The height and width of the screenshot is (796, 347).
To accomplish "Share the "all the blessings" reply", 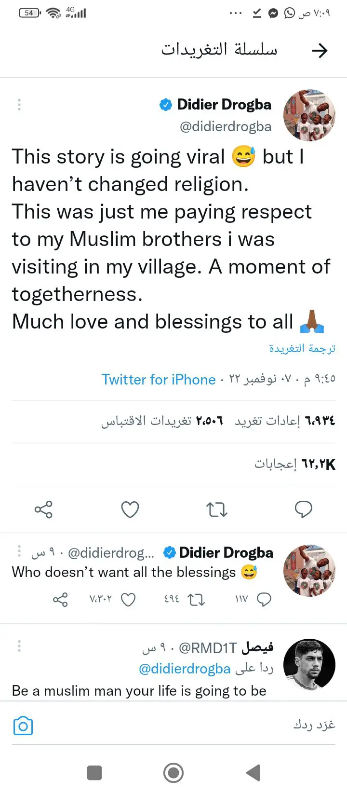I will coord(60,600).
